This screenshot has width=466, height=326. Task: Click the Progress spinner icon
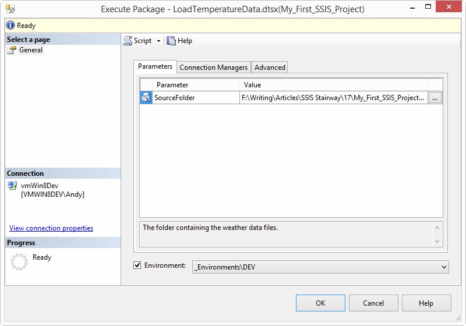pos(19,263)
